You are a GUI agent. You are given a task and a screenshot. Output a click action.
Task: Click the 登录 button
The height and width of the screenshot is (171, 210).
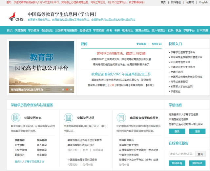click(x=177, y=131)
